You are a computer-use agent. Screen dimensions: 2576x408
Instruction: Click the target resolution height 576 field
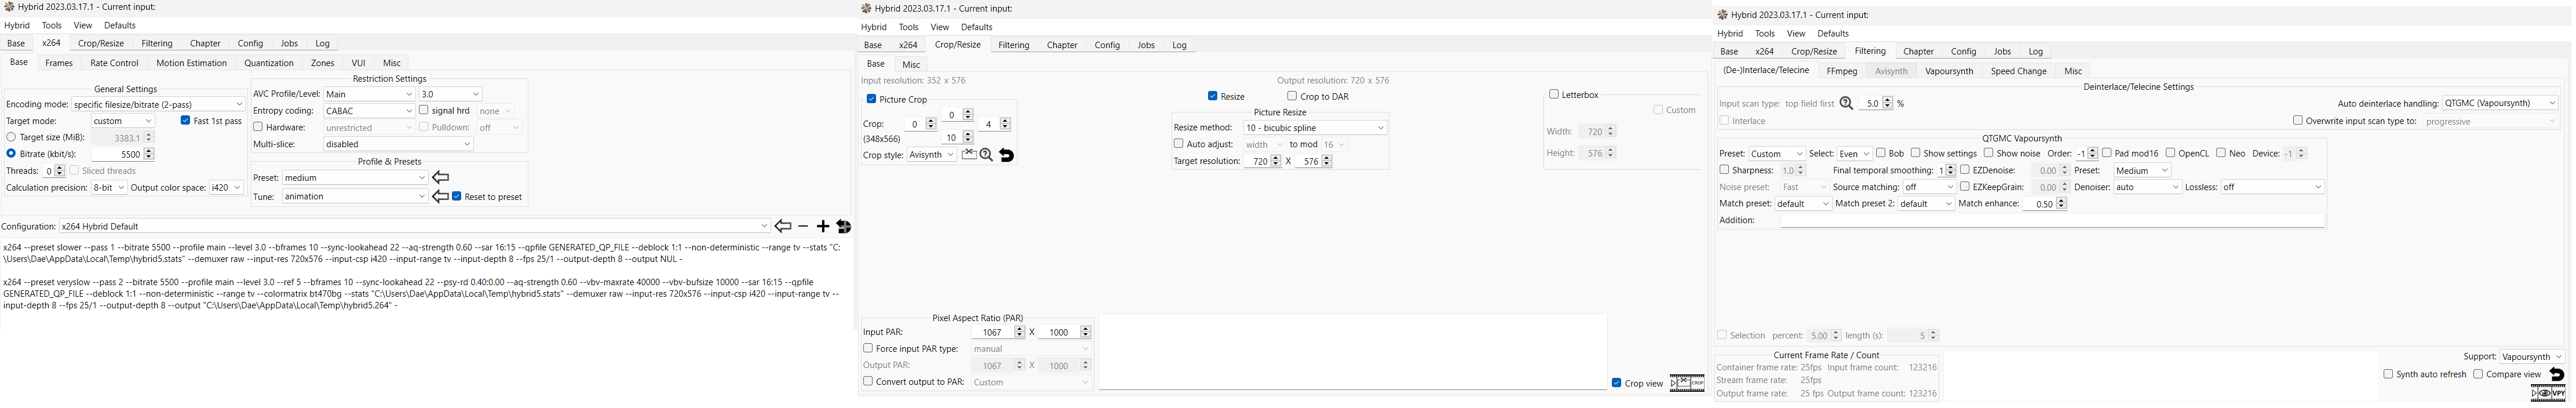click(x=1308, y=161)
